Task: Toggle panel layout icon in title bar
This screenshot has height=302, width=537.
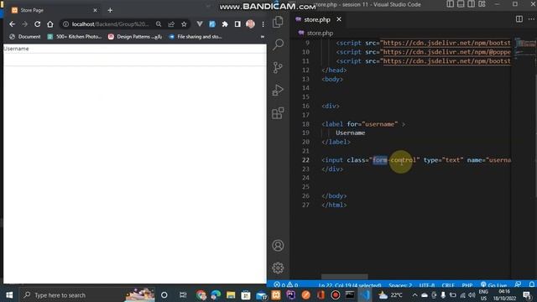Action: click(x=461, y=4)
